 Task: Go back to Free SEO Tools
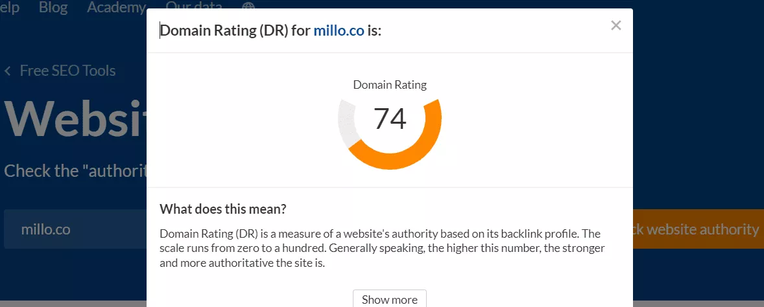point(67,71)
